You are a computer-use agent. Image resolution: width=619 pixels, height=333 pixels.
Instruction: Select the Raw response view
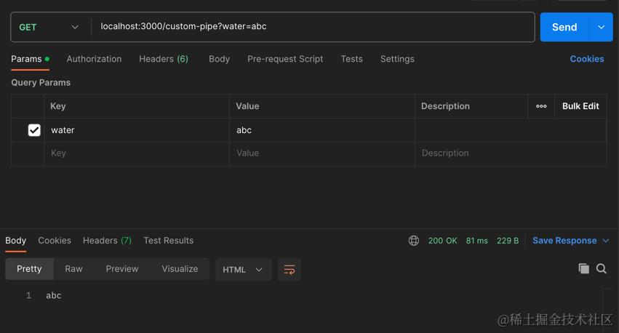tap(73, 269)
